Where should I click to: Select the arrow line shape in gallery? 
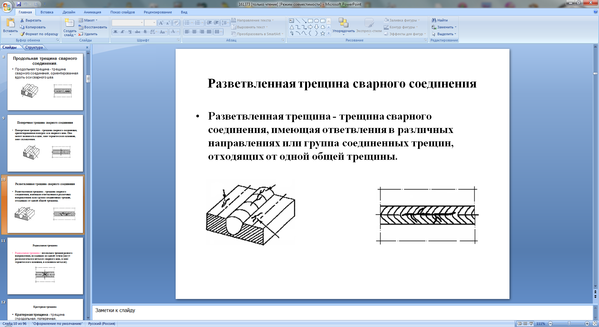click(304, 21)
